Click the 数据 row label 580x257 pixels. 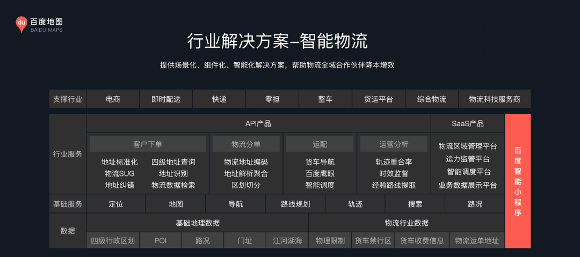click(68, 231)
